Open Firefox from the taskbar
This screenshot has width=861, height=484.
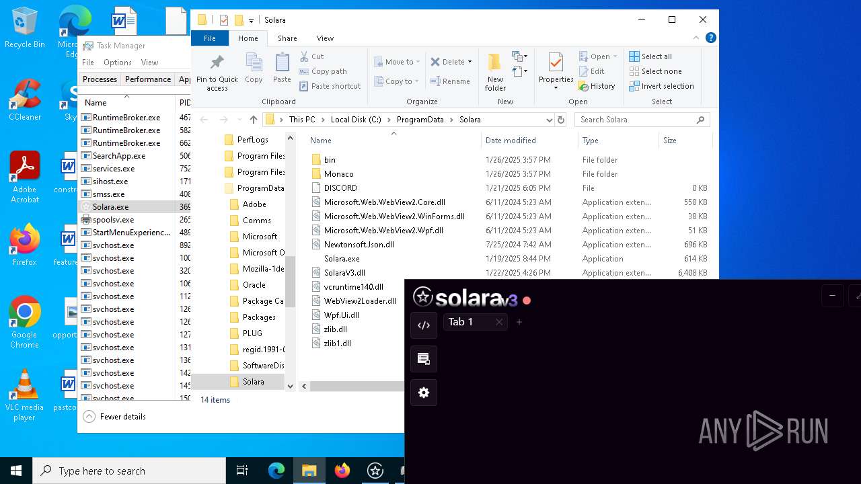(x=342, y=471)
